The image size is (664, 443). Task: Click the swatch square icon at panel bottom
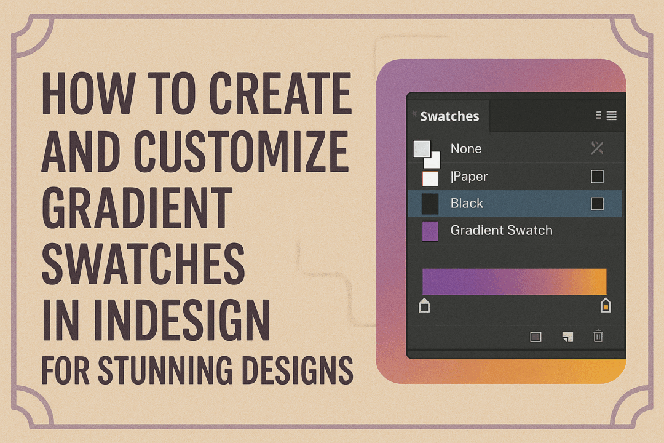click(x=536, y=337)
